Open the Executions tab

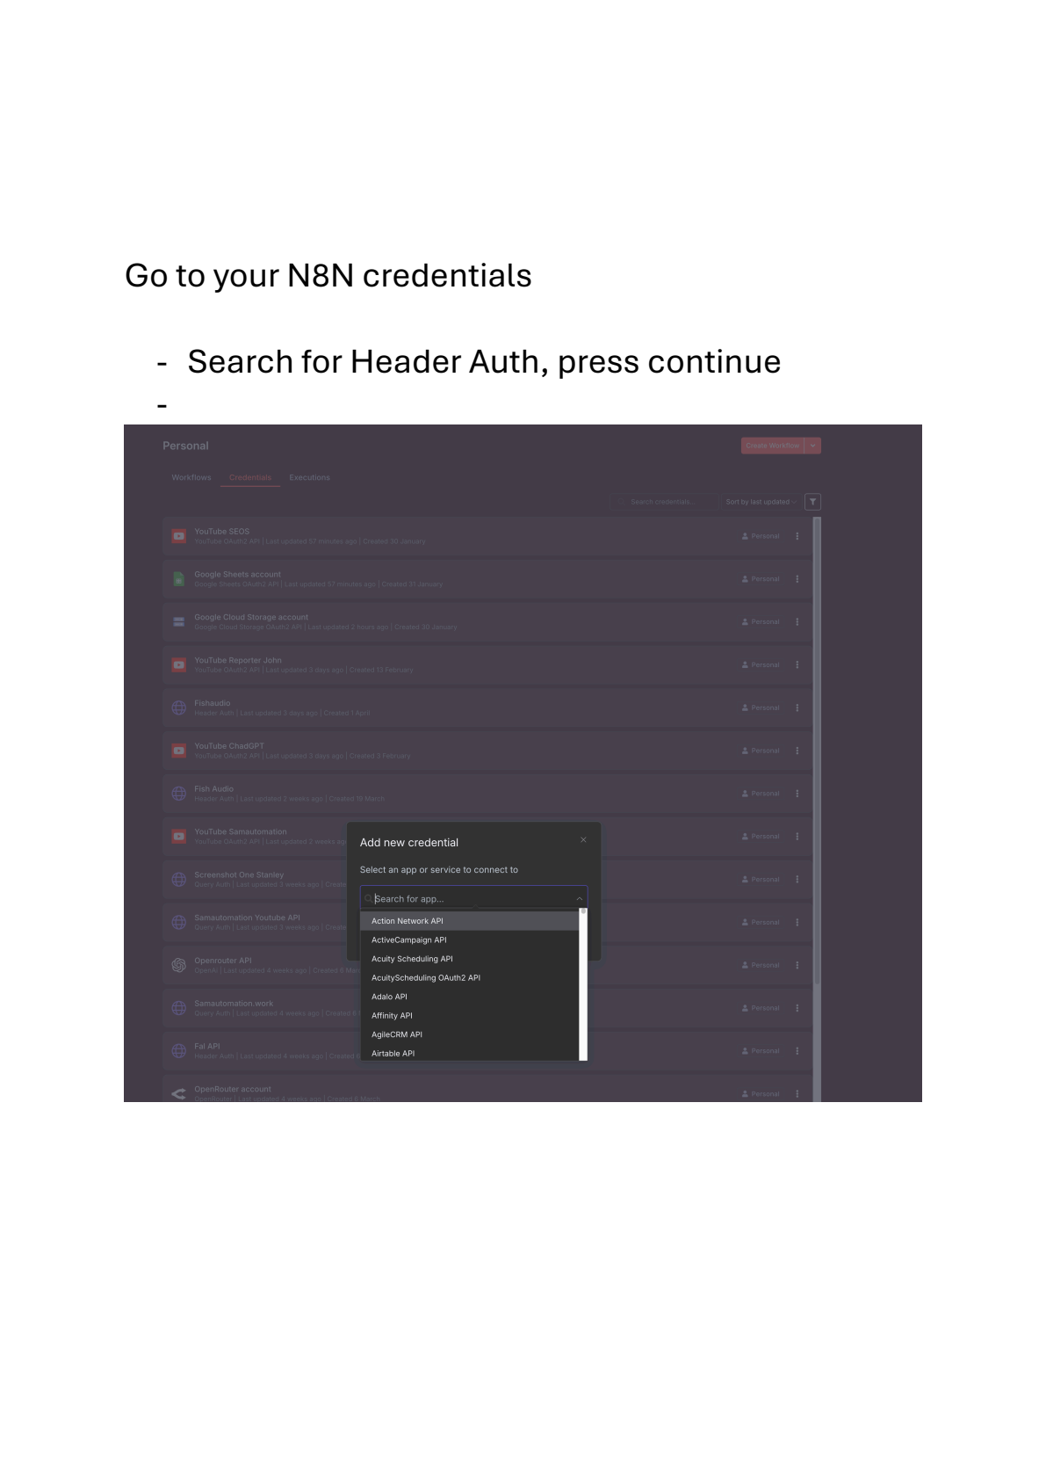click(x=309, y=477)
